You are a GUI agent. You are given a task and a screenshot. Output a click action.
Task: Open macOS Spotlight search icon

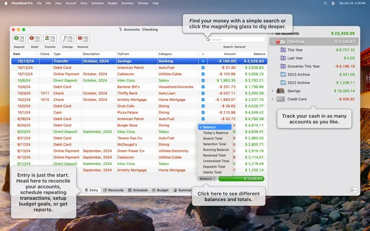pos(325,3)
